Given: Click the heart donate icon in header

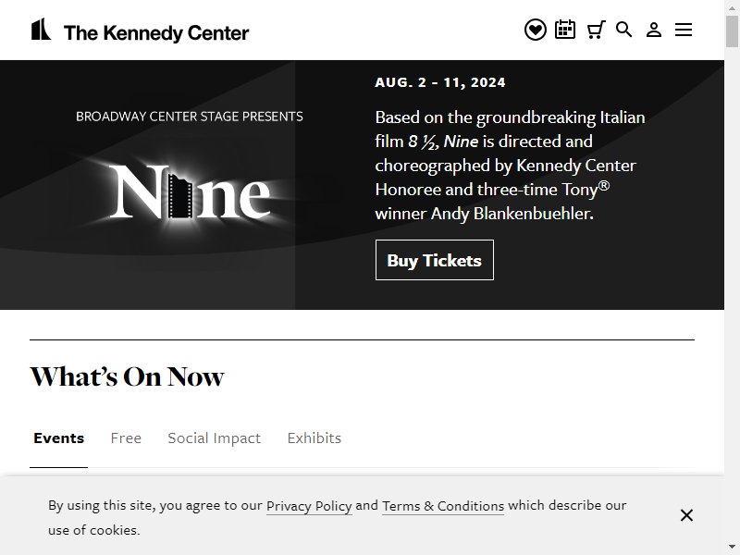Looking at the screenshot, I should 536,30.
